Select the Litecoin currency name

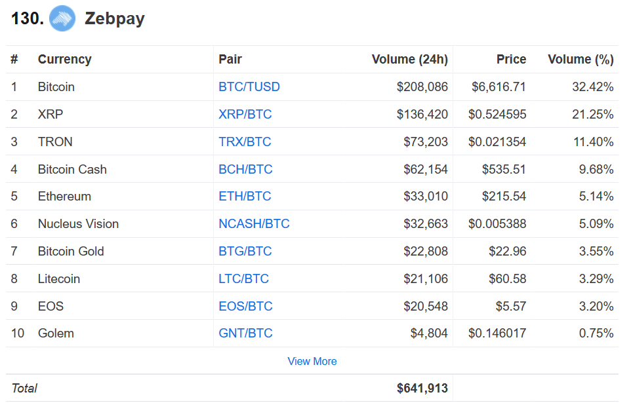[x=59, y=278]
